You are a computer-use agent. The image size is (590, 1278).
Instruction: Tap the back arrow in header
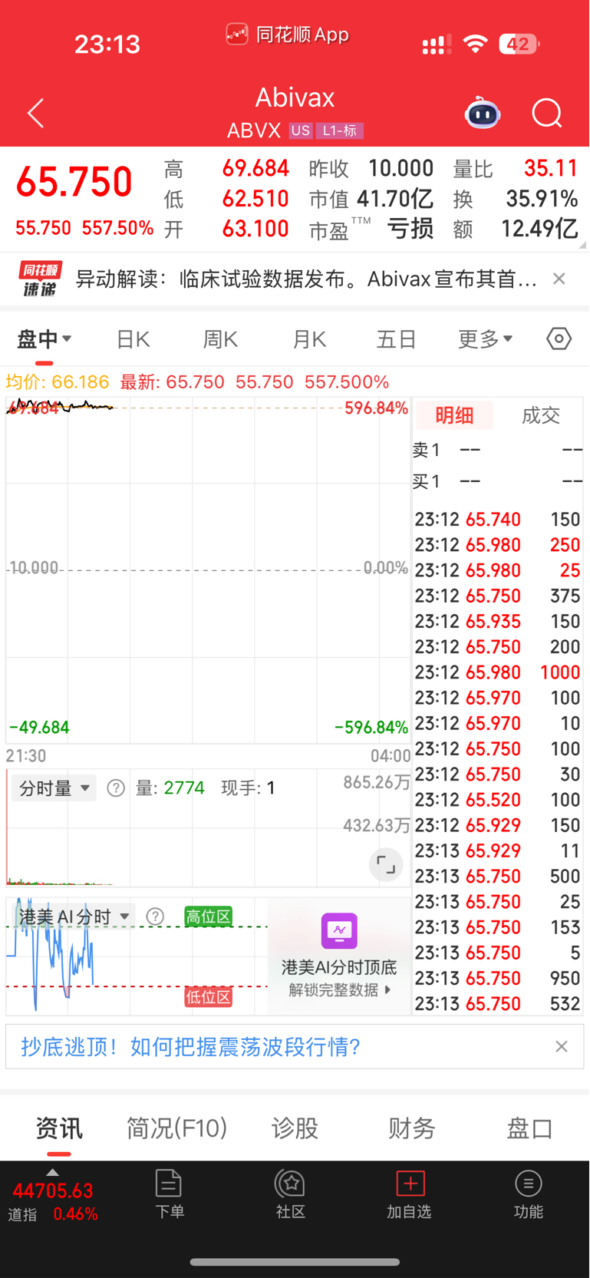click(x=35, y=114)
